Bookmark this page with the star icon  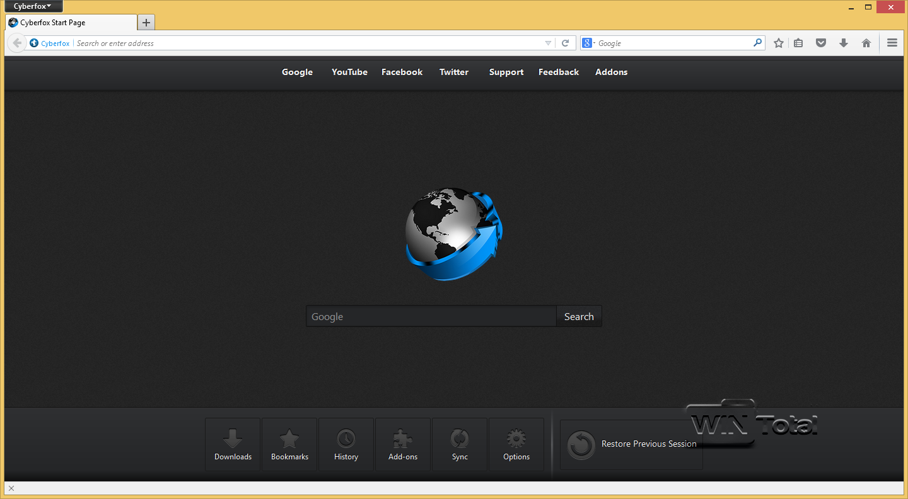(779, 43)
